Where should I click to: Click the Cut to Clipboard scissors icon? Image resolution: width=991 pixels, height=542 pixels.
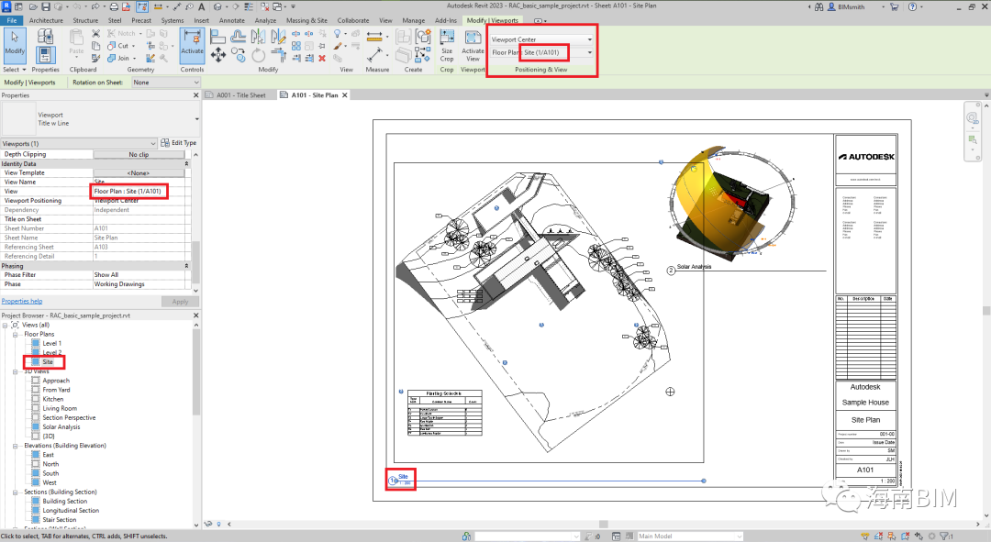pos(96,34)
